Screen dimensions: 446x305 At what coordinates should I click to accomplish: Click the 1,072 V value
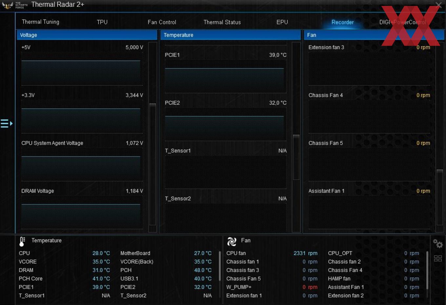click(x=134, y=143)
